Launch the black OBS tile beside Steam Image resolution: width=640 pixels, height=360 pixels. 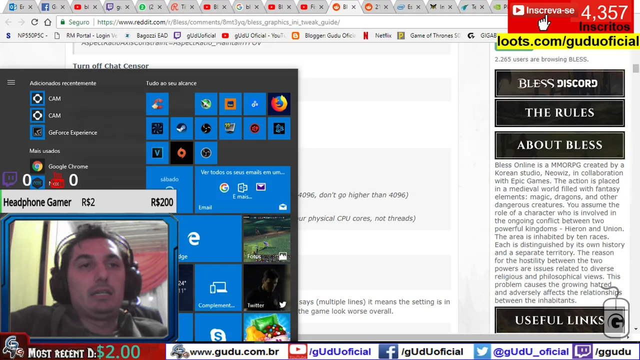(206, 128)
